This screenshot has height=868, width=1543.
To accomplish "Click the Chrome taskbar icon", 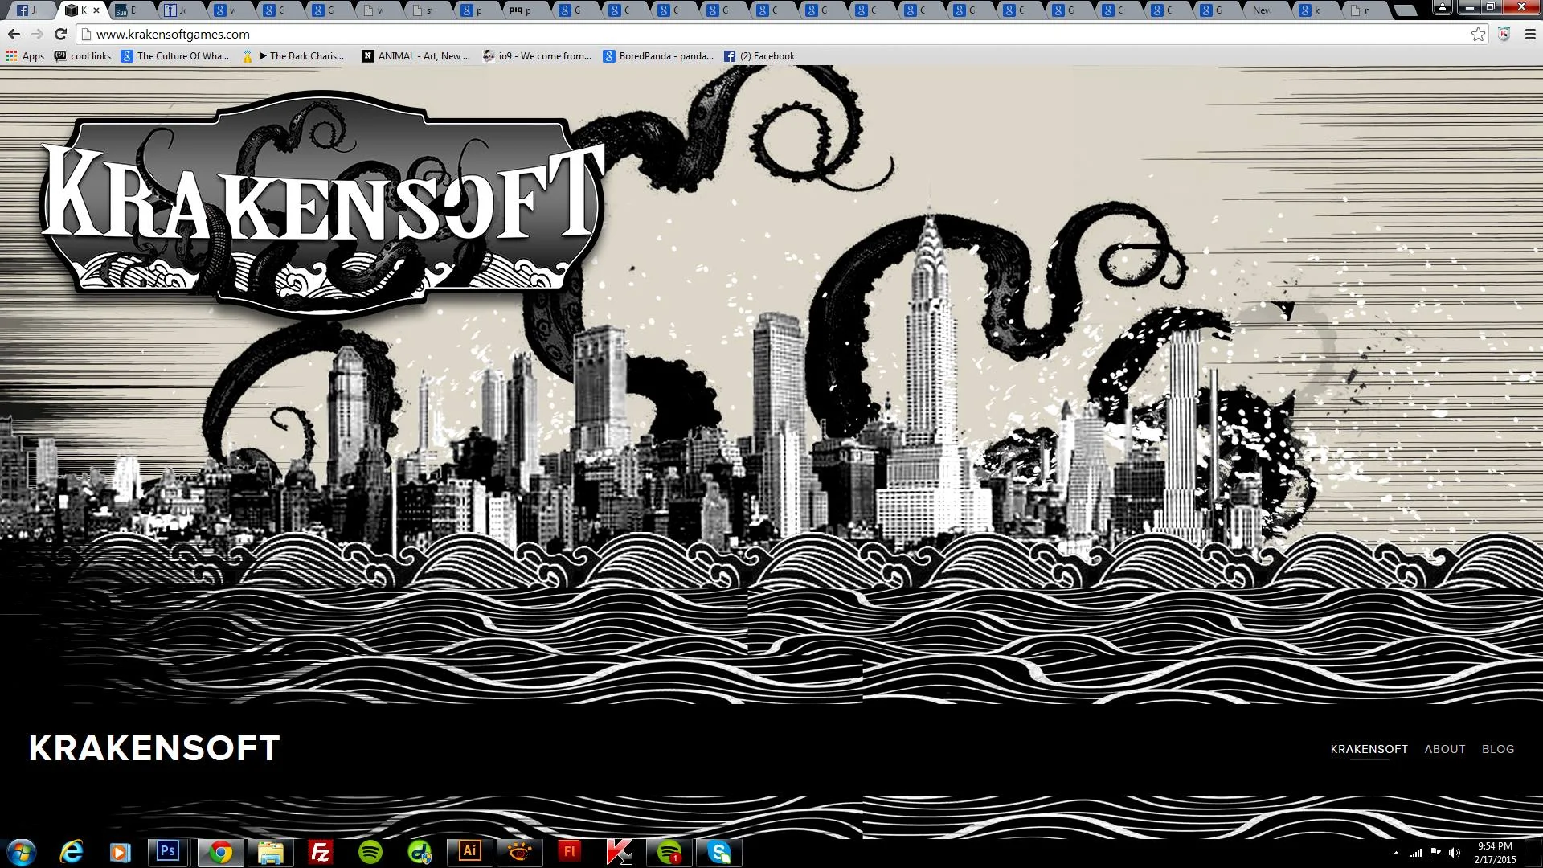I will (x=220, y=852).
